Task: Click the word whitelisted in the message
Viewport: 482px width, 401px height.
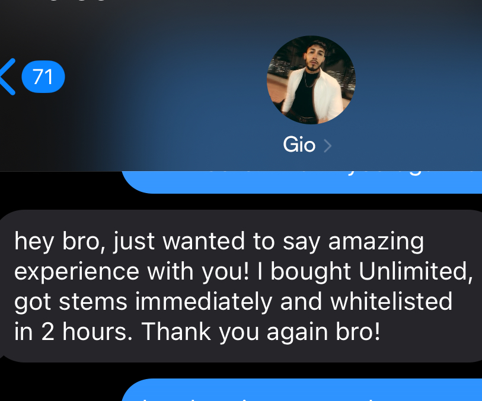Action: tap(391, 301)
